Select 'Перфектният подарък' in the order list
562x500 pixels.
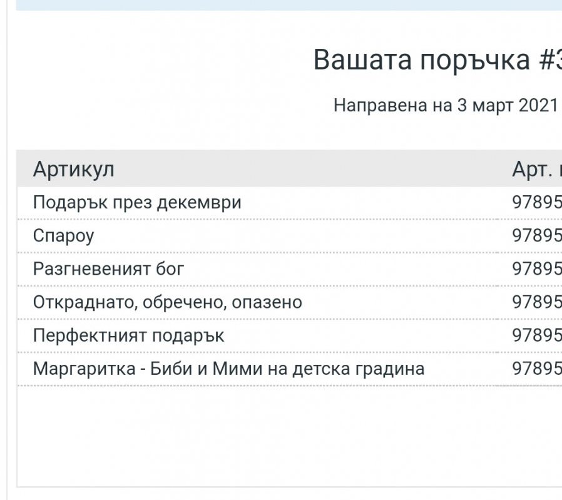point(128,335)
